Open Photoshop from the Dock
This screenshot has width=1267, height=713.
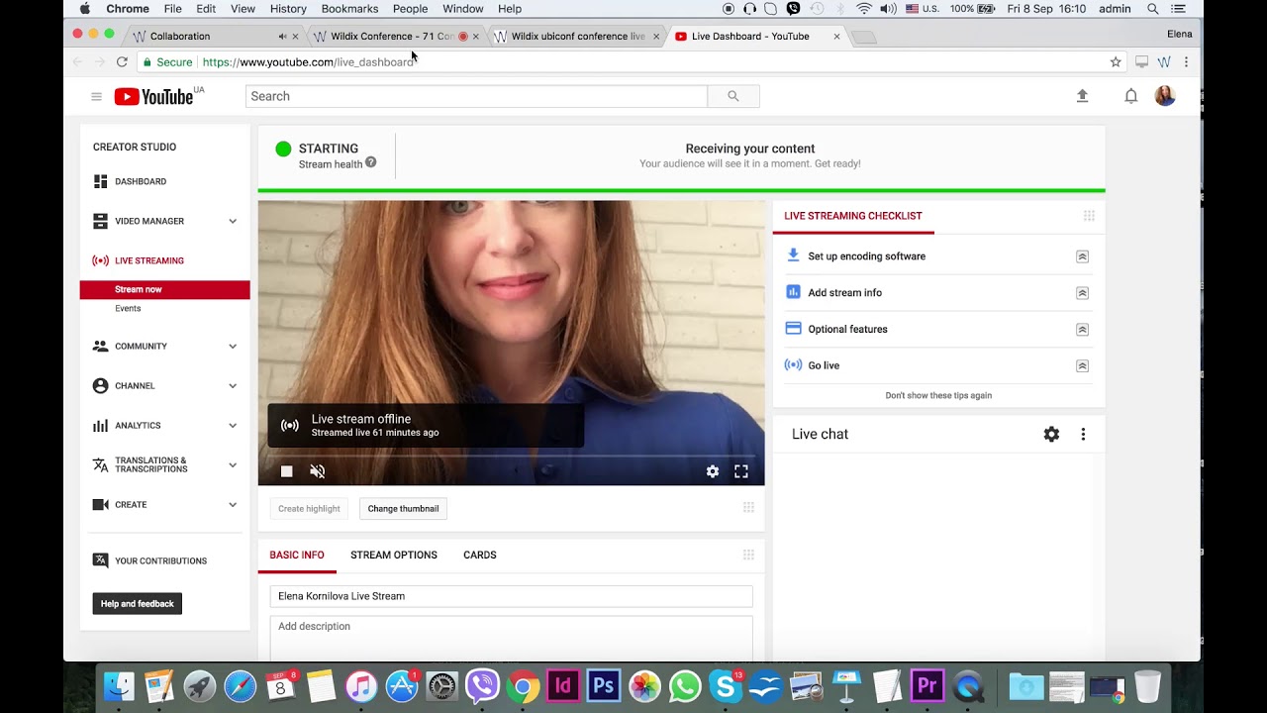(604, 685)
